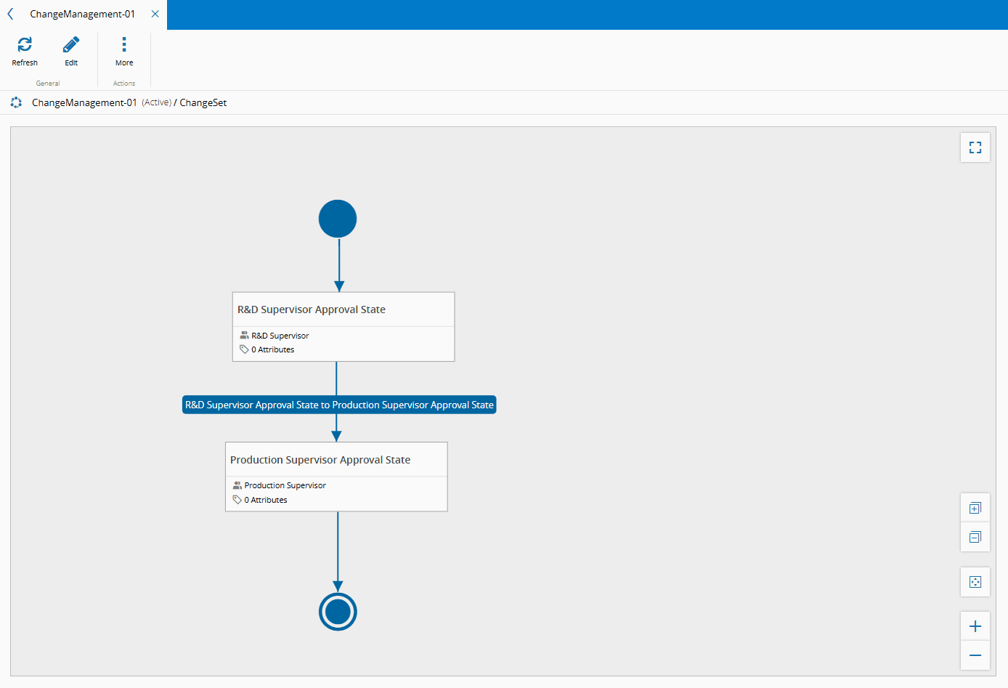Select R&D Supervisor Approval State node
This screenshot has height=688, width=1008.
point(344,327)
